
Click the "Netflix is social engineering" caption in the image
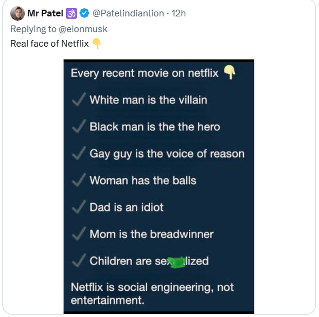tap(152, 293)
